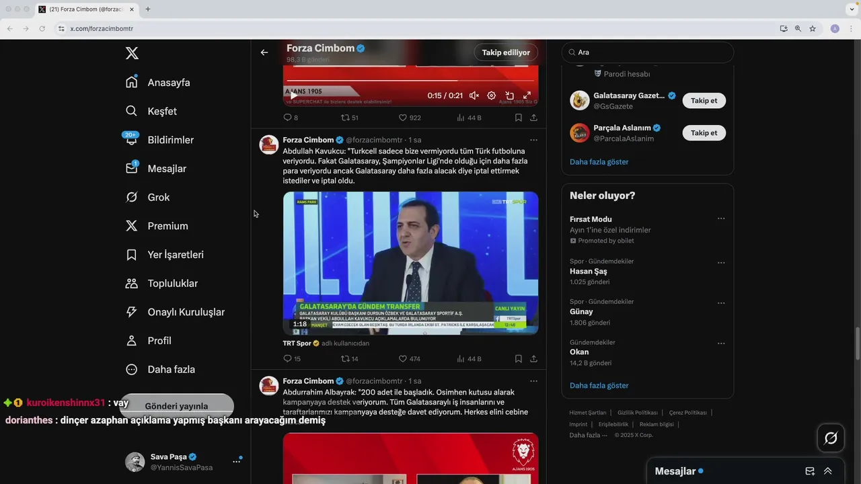Unmute the top video's sound
The image size is (861, 484).
point(474,95)
